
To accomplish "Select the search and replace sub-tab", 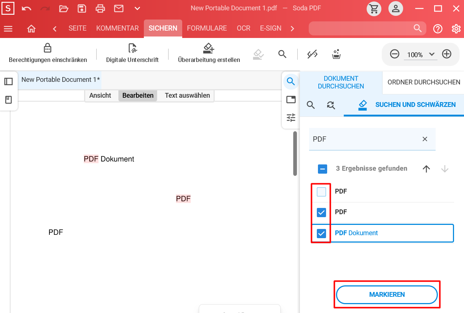I will point(331,105).
